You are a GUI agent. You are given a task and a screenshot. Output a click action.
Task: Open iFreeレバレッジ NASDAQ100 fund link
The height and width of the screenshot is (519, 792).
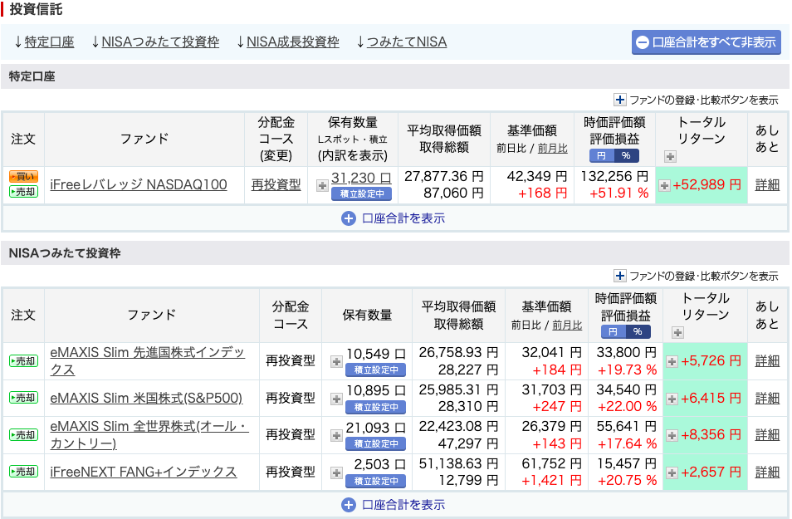(x=139, y=184)
